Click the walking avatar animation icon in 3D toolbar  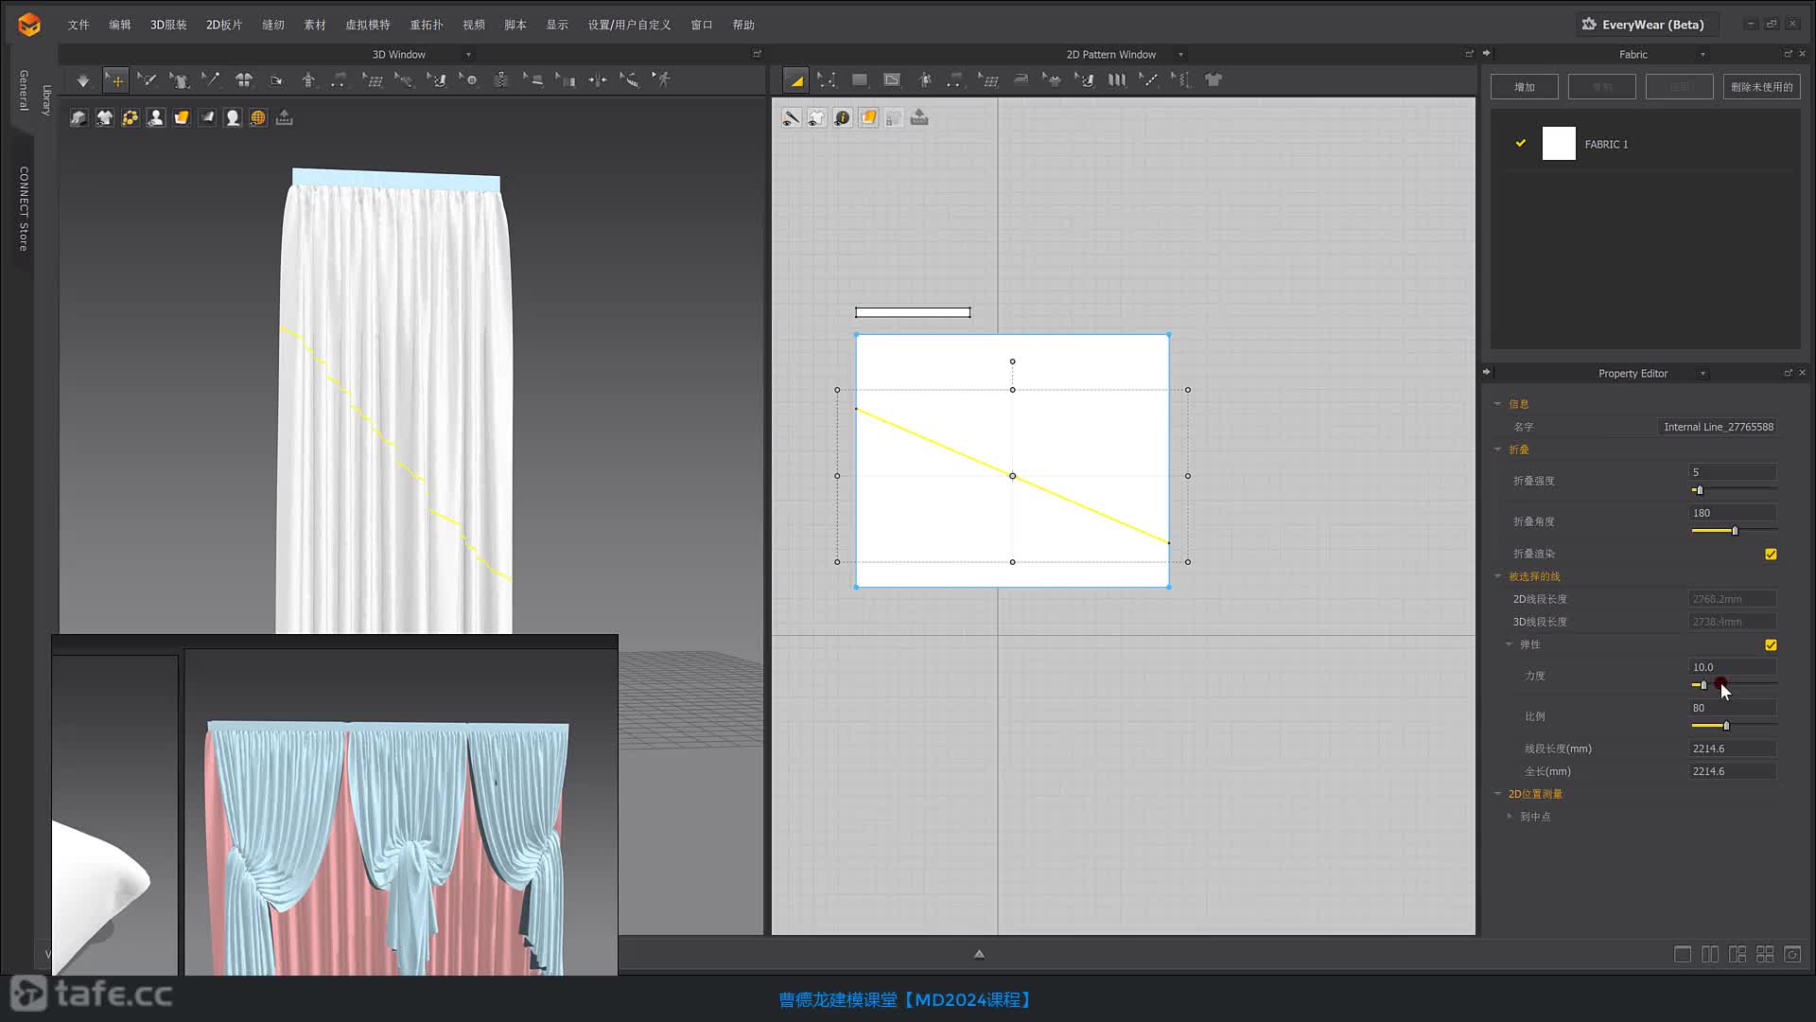662,80
